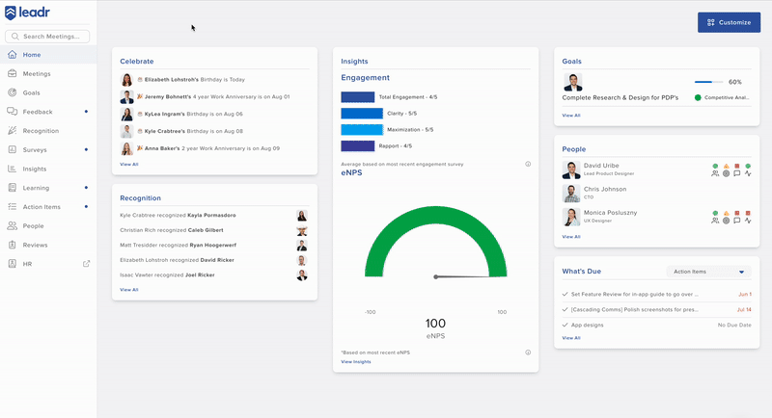
Task: Click the dropdown arrow in the What's Due filter
Action: coord(741,272)
